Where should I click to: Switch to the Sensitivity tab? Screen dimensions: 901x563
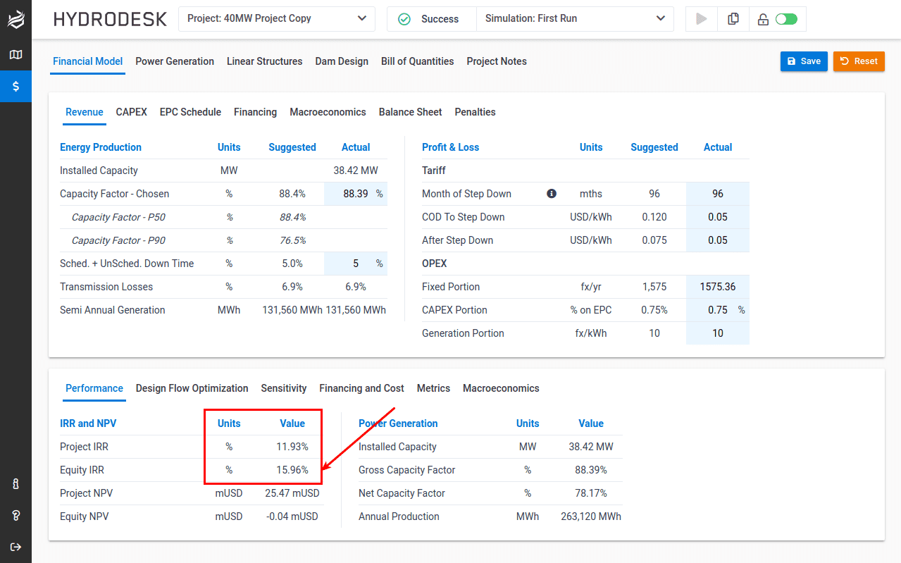click(284, 388)
